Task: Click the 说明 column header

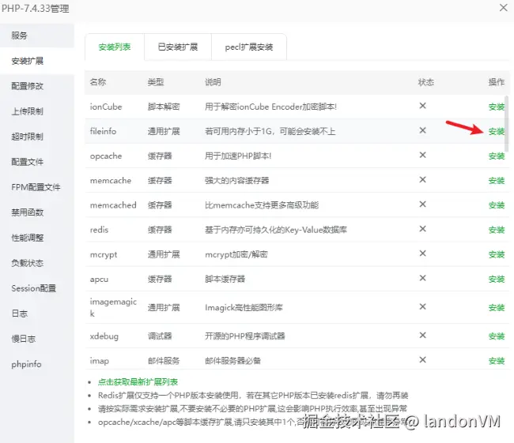Action: (x=213, y=82)
